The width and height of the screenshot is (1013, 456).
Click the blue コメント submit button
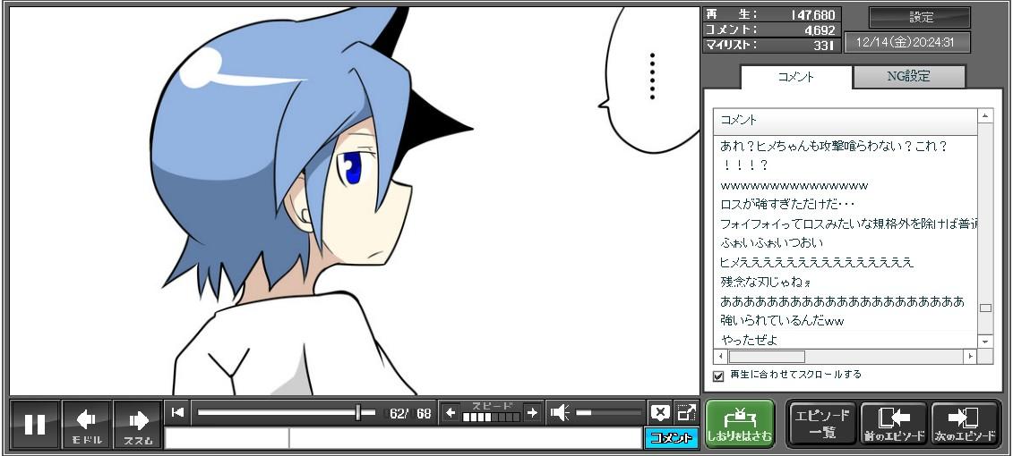pyautogui.click(x=671, y=438)
